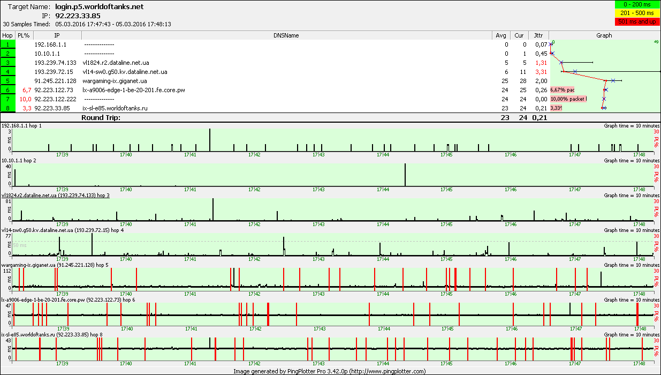
Task: Click IP address 92.223.33.85 in hop 8 row
Action: pos(52,108)
